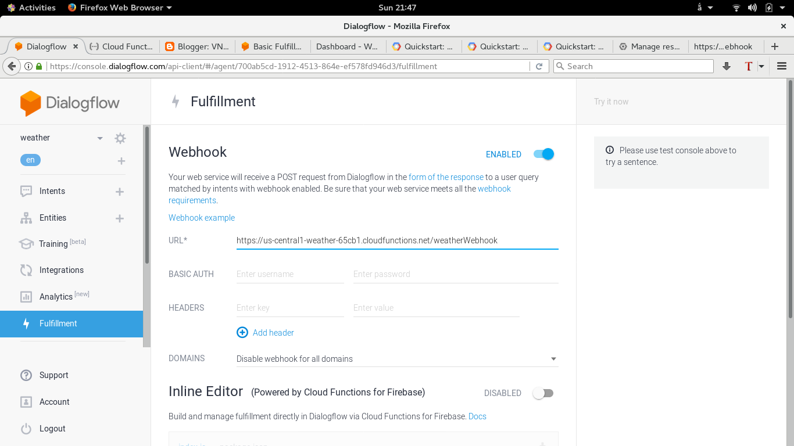This screenshot has height=446, width=794.
Task: Click the volume icon in top bar
Action: [x=753, y=8]
